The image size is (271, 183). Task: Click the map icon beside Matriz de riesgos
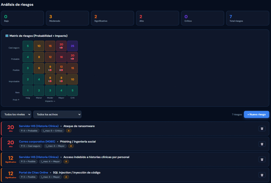tap(7, 36)
